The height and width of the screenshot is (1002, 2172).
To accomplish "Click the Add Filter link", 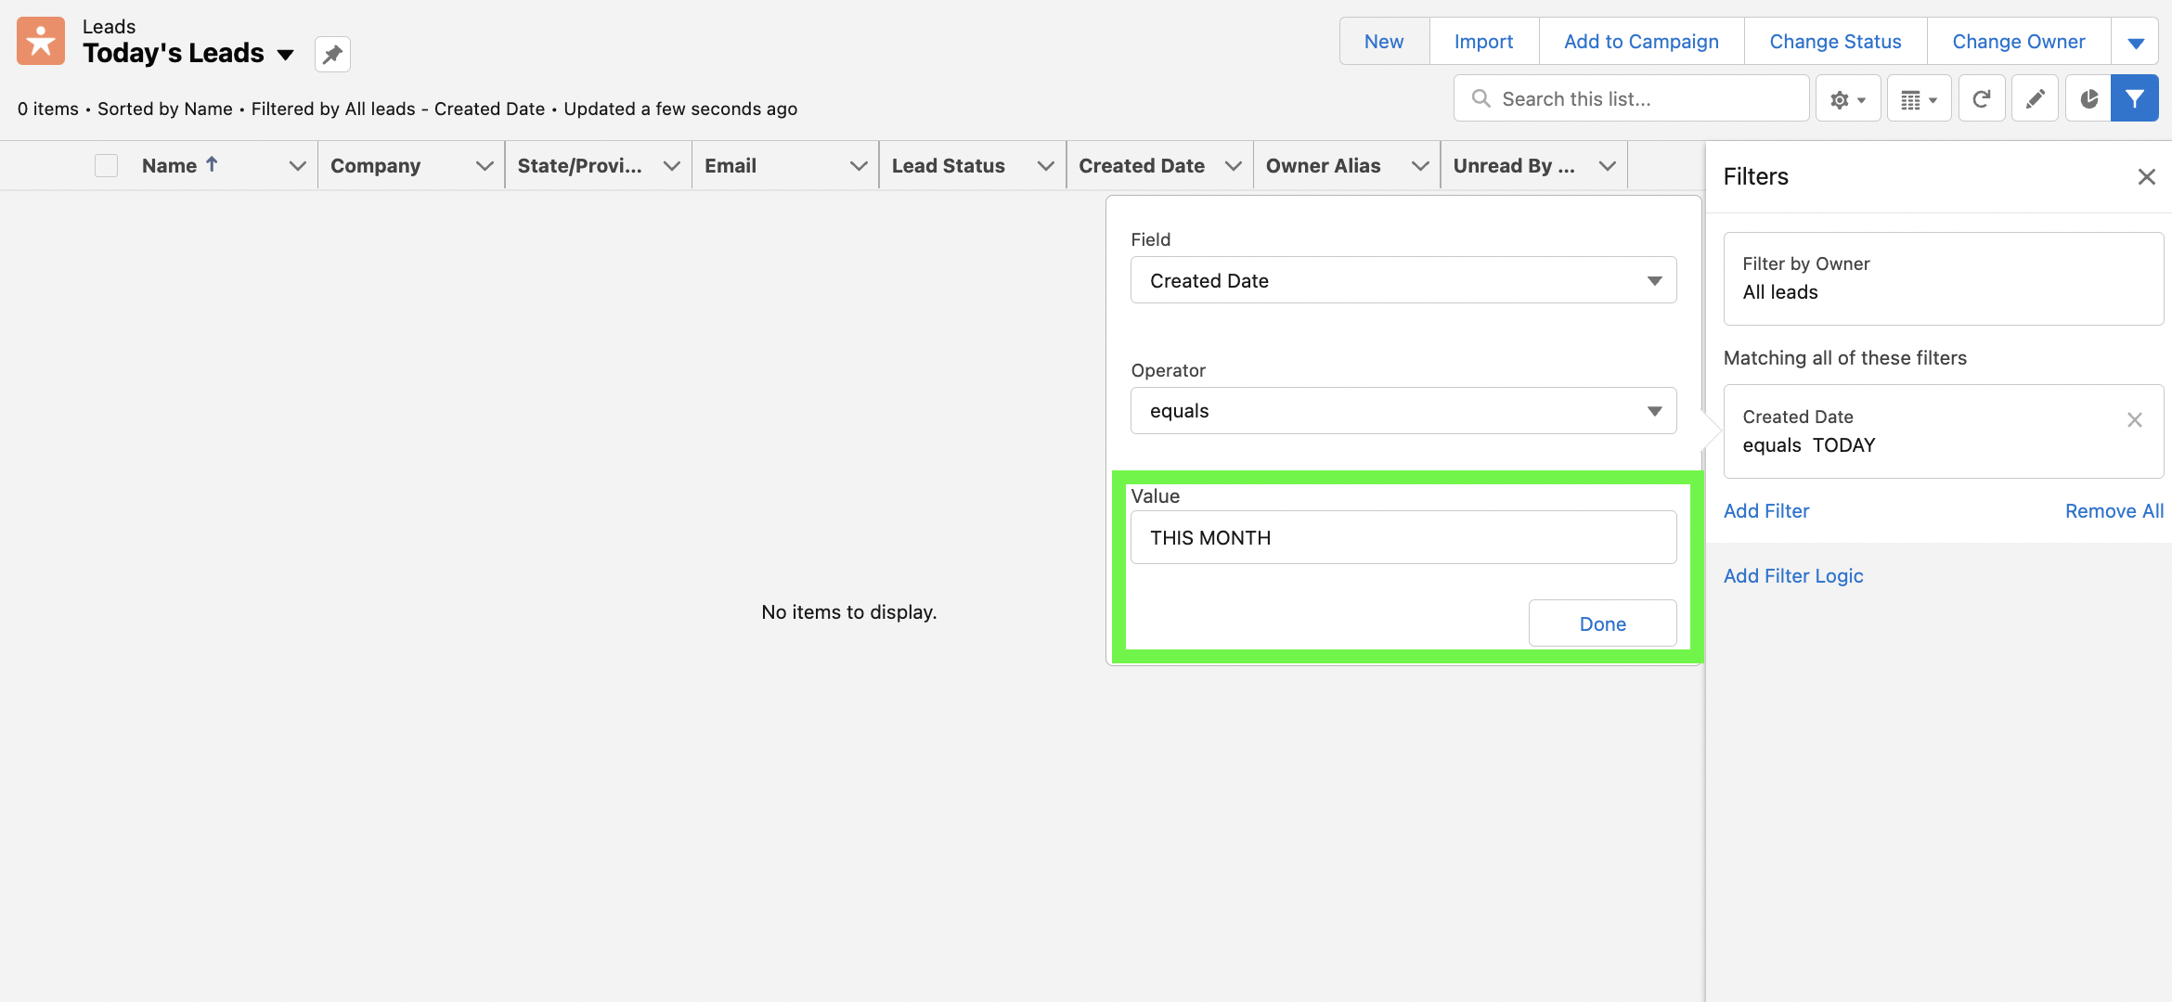I will pos(1766,510).
